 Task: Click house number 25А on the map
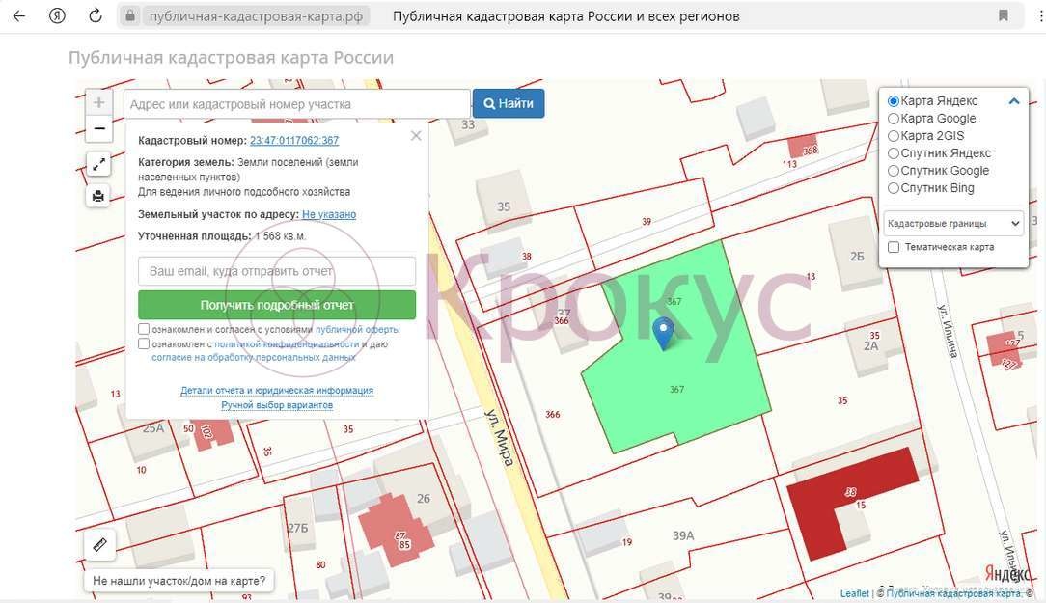pyautogui.click(x=153, y=428)
